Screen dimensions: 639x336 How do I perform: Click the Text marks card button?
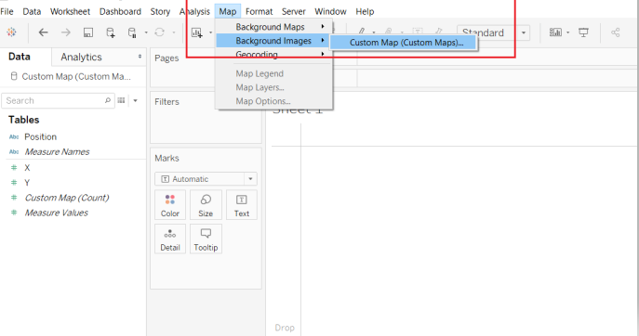[242, 204]
